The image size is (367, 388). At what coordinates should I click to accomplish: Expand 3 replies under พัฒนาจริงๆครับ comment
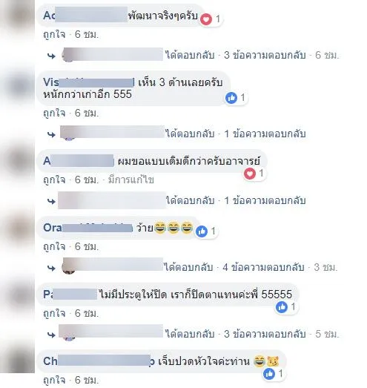click(x=265, y=55)
